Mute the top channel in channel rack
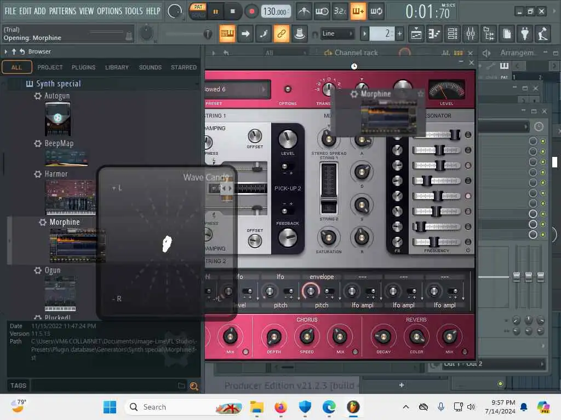This screenshot has height=420, width=561. (x=533, y=141)
